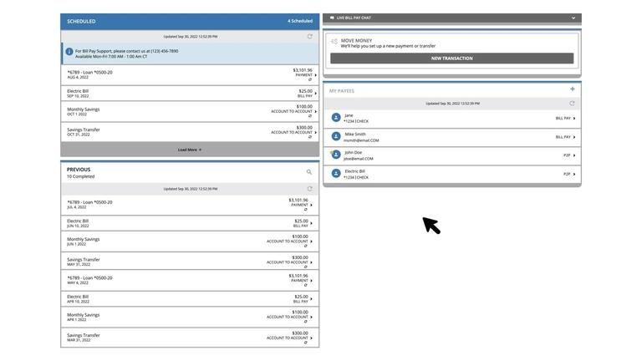Click recurring icon on Jul 4 loan payment
This screenshot has width=642, height=361.
[x=305, y=210]
